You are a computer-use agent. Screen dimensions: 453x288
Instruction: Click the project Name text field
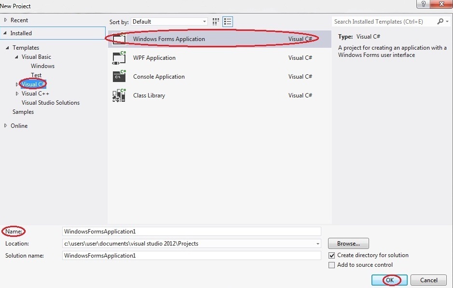(191, 232)
